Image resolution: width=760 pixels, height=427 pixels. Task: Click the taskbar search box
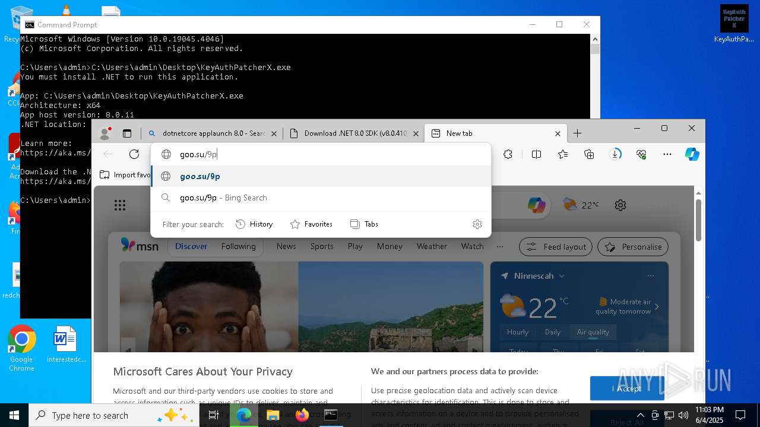(x=114, y=415)
